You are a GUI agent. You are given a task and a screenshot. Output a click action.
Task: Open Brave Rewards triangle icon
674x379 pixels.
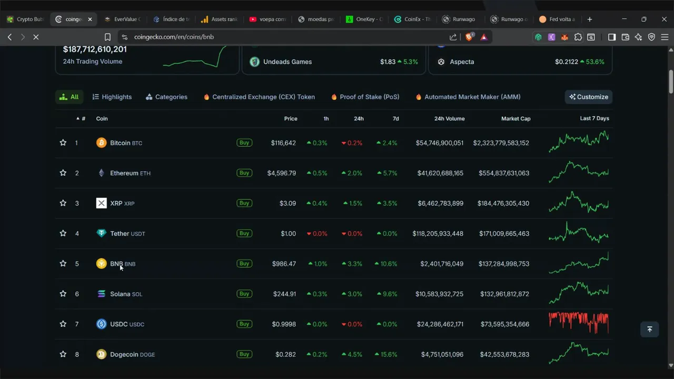[484, 37]
